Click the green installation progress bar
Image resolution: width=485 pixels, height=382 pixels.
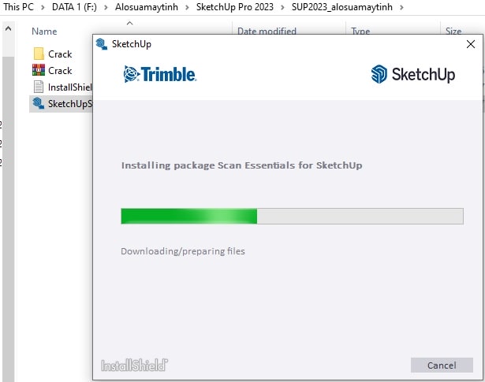[292, 216]
